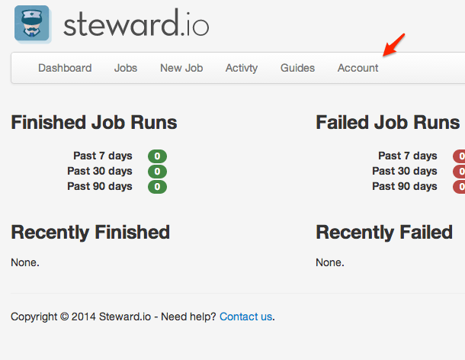Click the red Failed Past 90 days badge
Screen dimensions: 465x360
460,187
